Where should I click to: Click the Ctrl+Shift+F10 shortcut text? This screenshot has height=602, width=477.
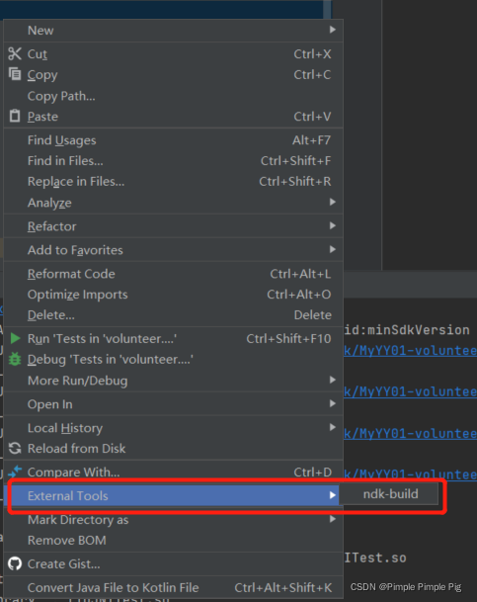tap(288, 339)
